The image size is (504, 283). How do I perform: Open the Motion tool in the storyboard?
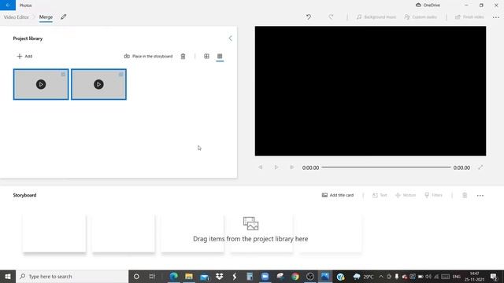pyautogui.click(x=406, y=195)
